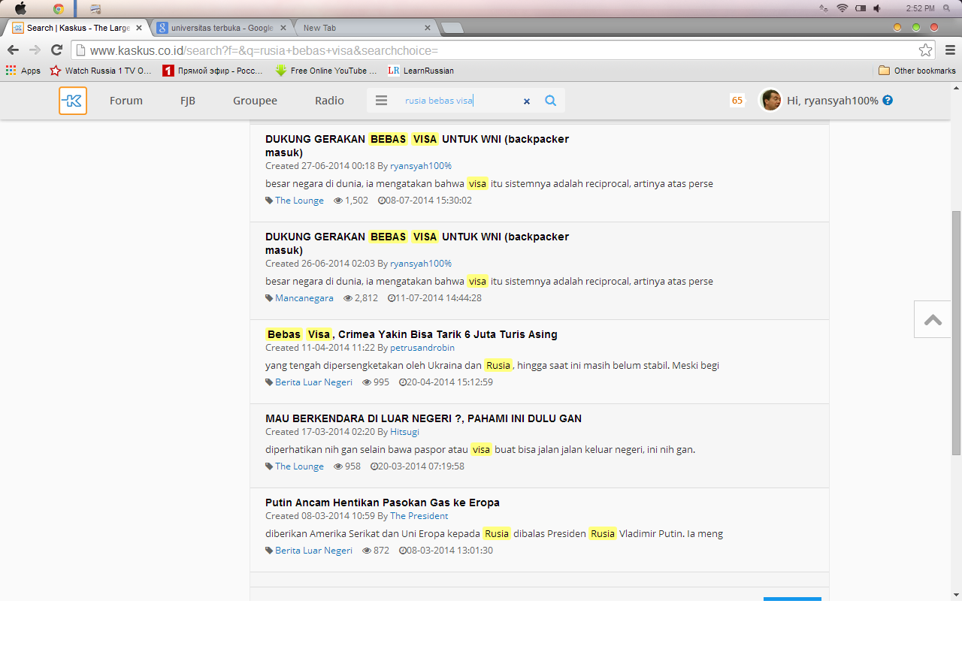962x661 pixels.
Task: Go forward with the browser forward arrow
Action: coord(35,50)
